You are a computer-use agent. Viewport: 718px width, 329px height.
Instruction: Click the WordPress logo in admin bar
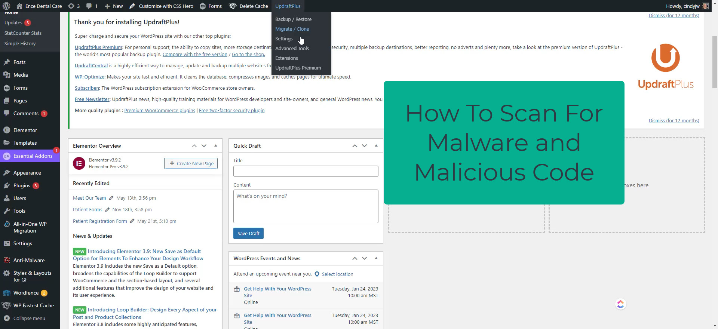[6, 6]
